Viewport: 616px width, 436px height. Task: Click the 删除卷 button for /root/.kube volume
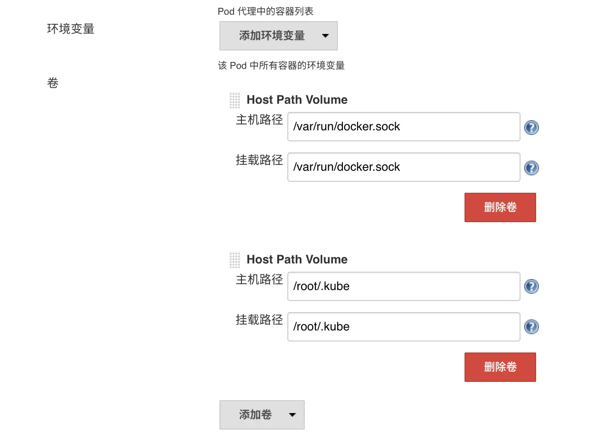(x=500, y=367)
